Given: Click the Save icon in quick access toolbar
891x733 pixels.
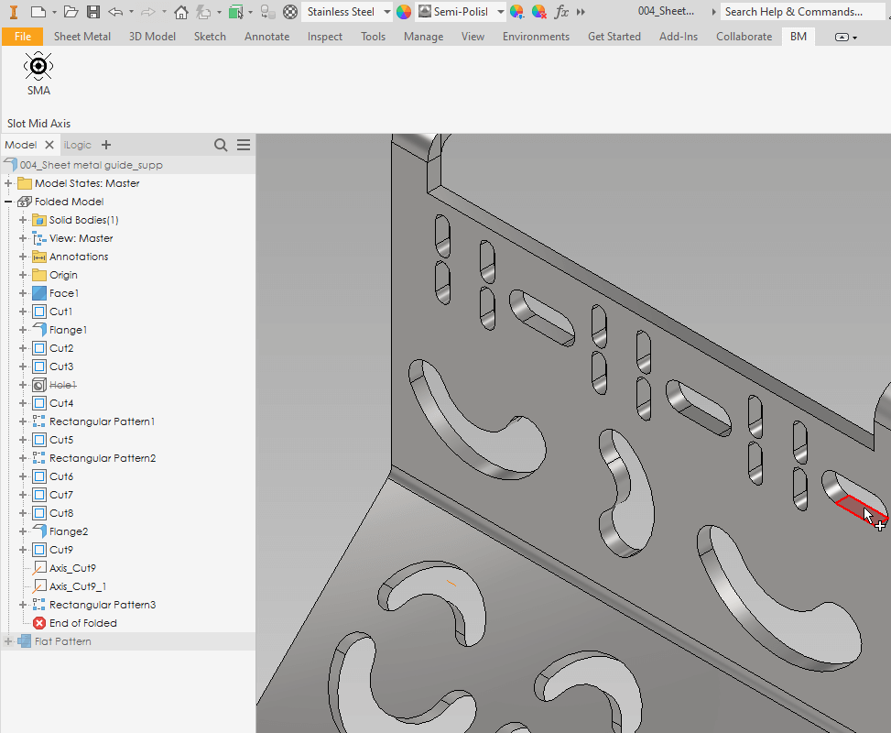Looking at the screenshot, I should tap(94, 12).
